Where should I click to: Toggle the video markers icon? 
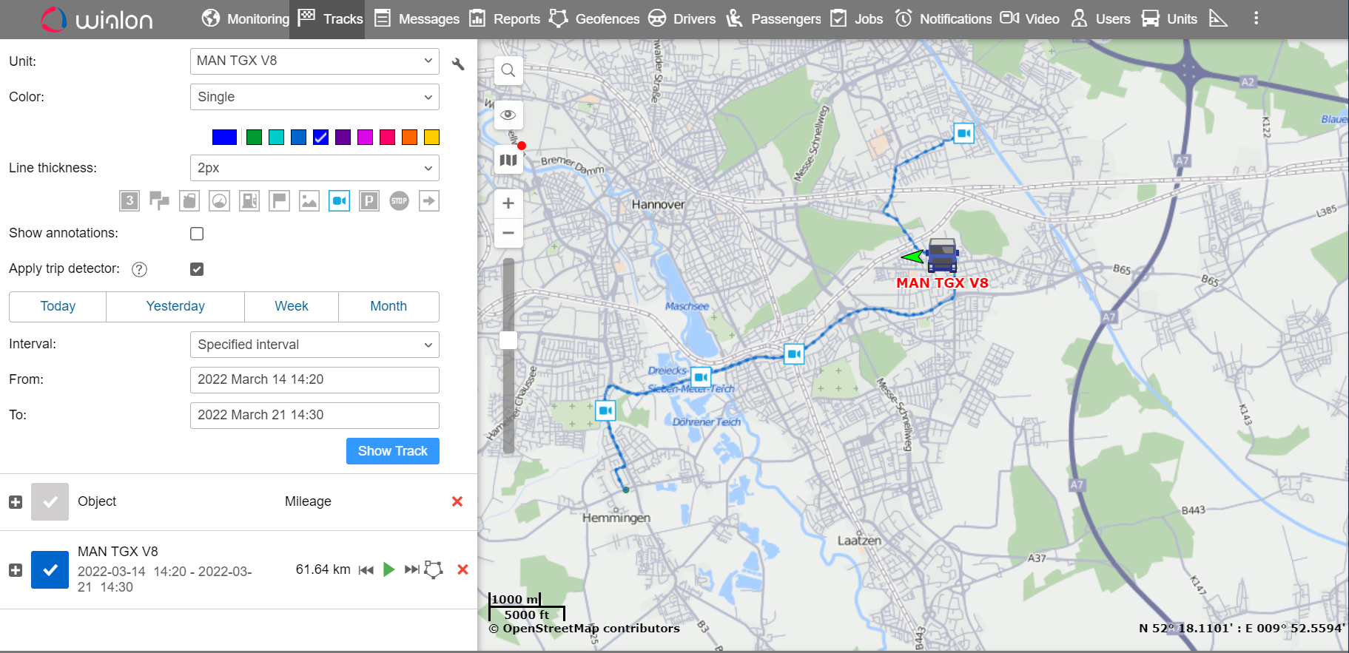tap(339, 201)
